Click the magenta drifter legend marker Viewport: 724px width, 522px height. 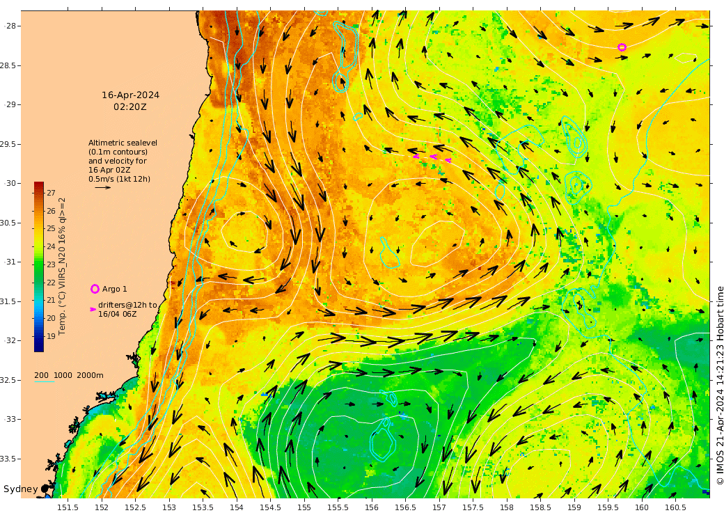(93, 310)
